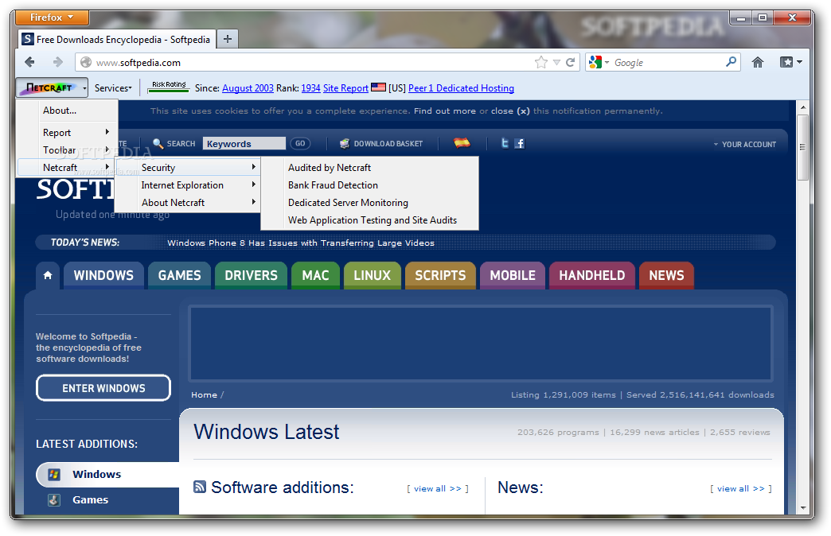831x536 pixels.
Task: Open the rank 1934 link
Action: pyautogui.click(x=310, y=88)
